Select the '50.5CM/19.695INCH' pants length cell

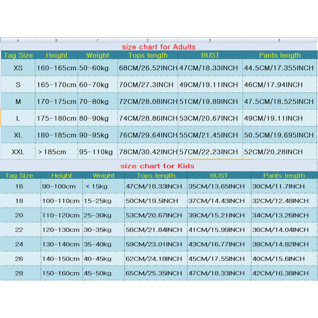click(279, 135)
